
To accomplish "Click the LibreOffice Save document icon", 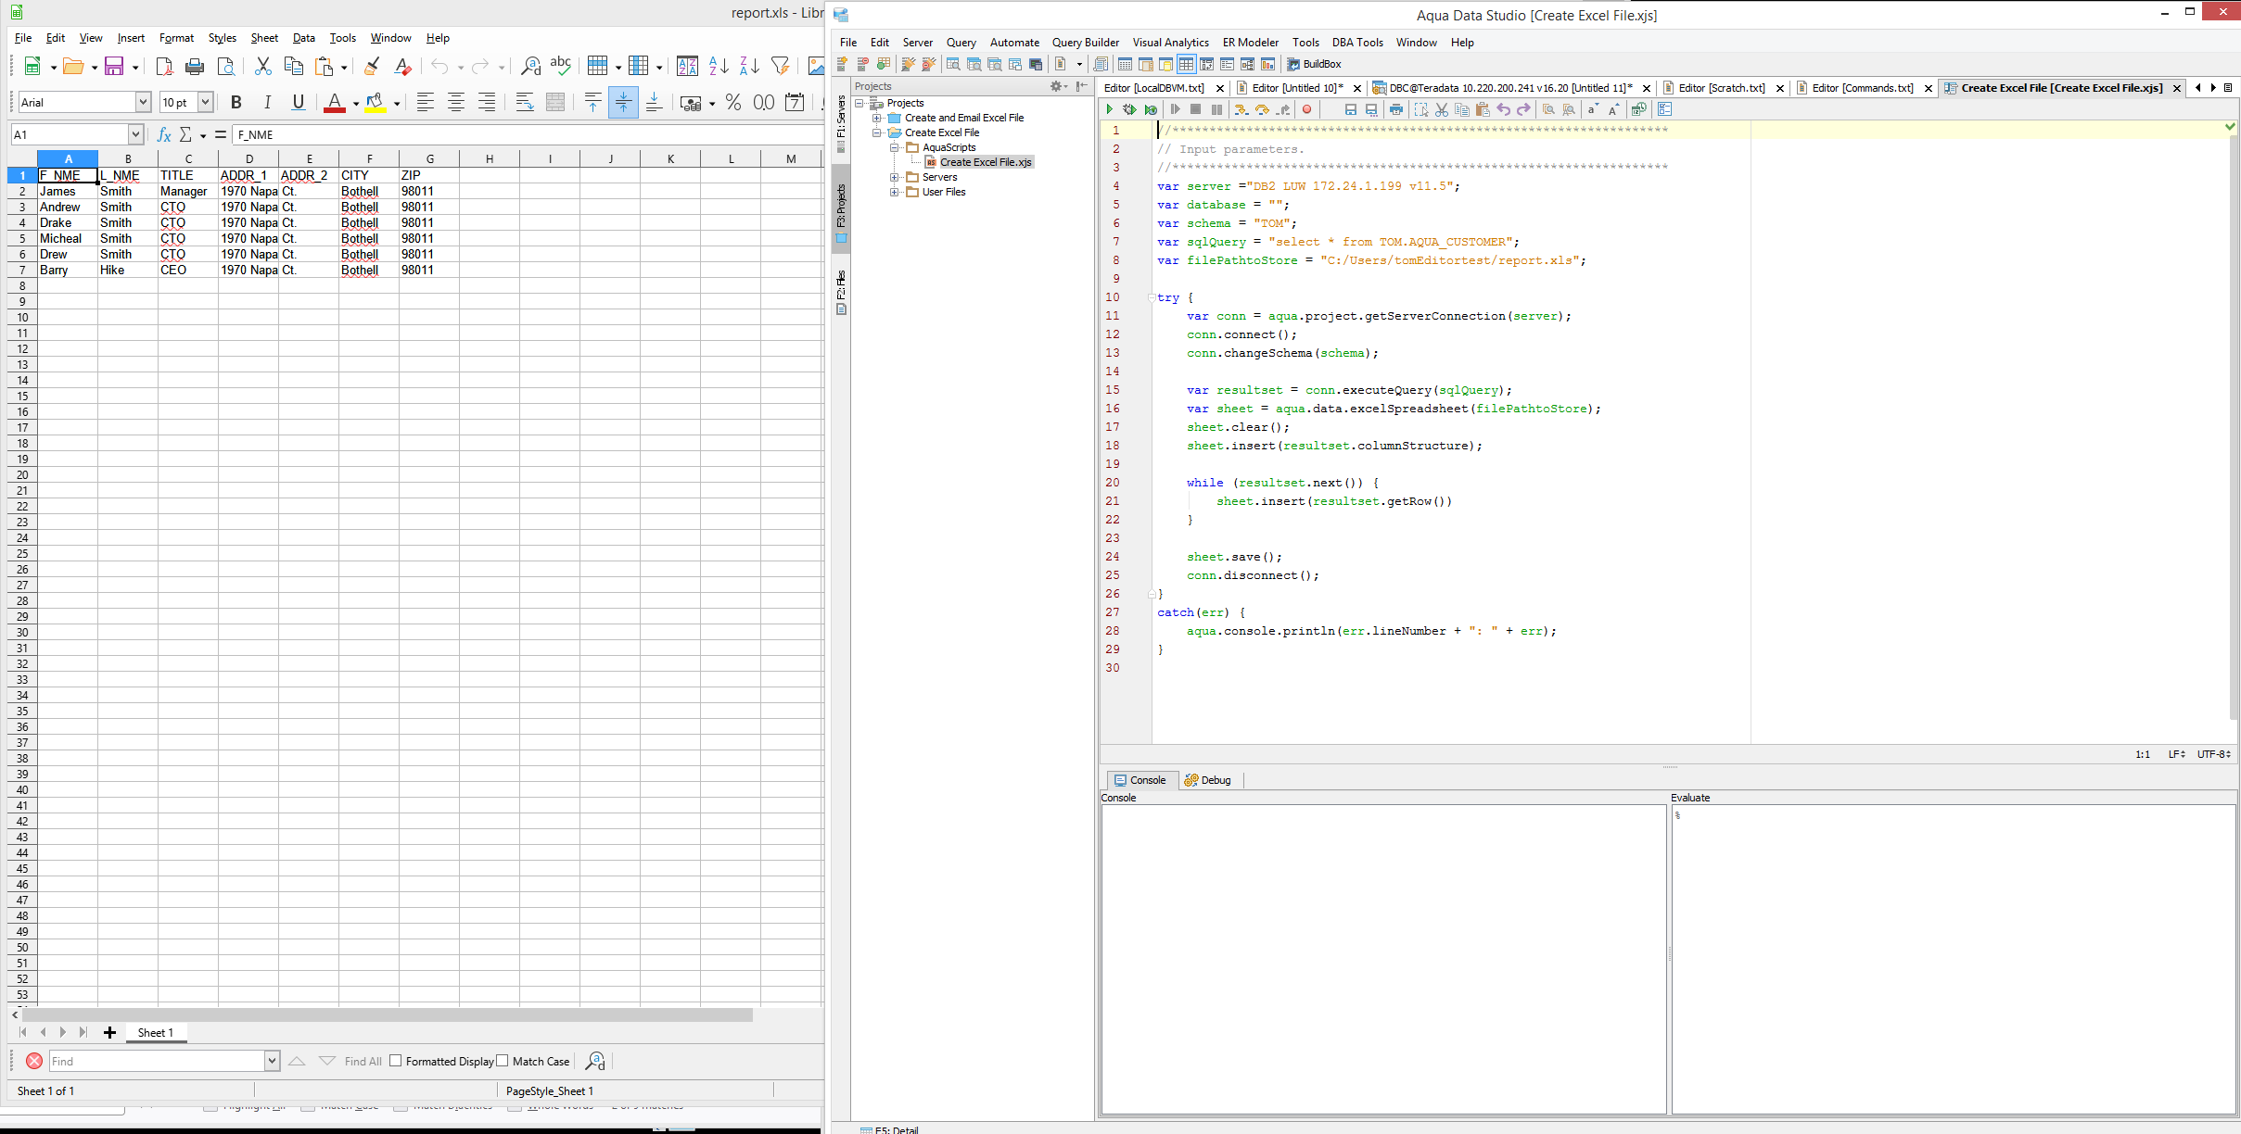I will pyautogui.click(x=114, y=66).
